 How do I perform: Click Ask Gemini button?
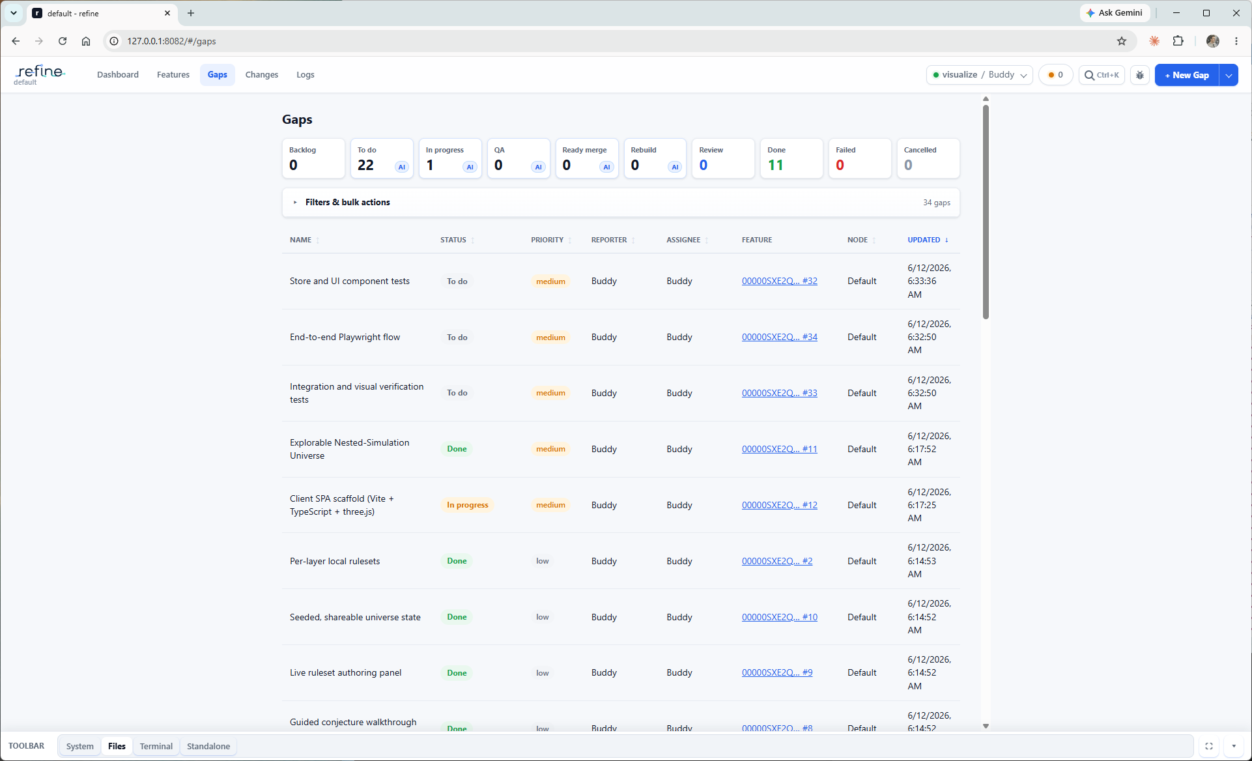[x=1115, y=13]
